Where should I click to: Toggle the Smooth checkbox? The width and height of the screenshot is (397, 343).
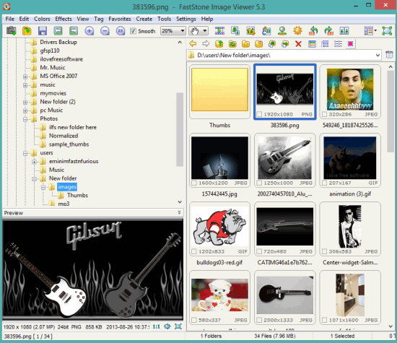(133, 31)
